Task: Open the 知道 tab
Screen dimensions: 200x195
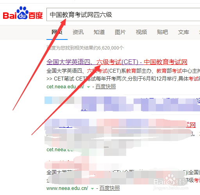Action: [x=99, y=32]
